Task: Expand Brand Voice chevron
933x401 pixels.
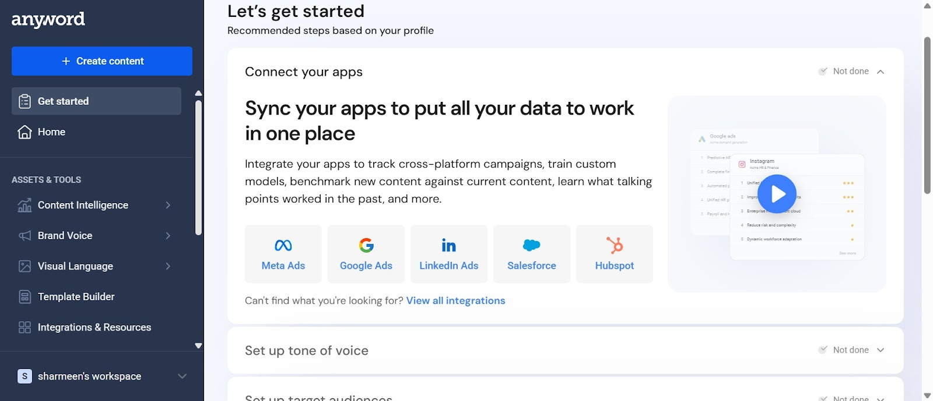Action: (x=168, y=236)
